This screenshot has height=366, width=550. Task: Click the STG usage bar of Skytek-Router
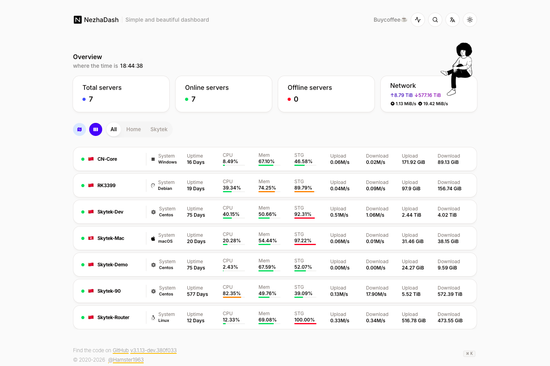coord(305,323)
